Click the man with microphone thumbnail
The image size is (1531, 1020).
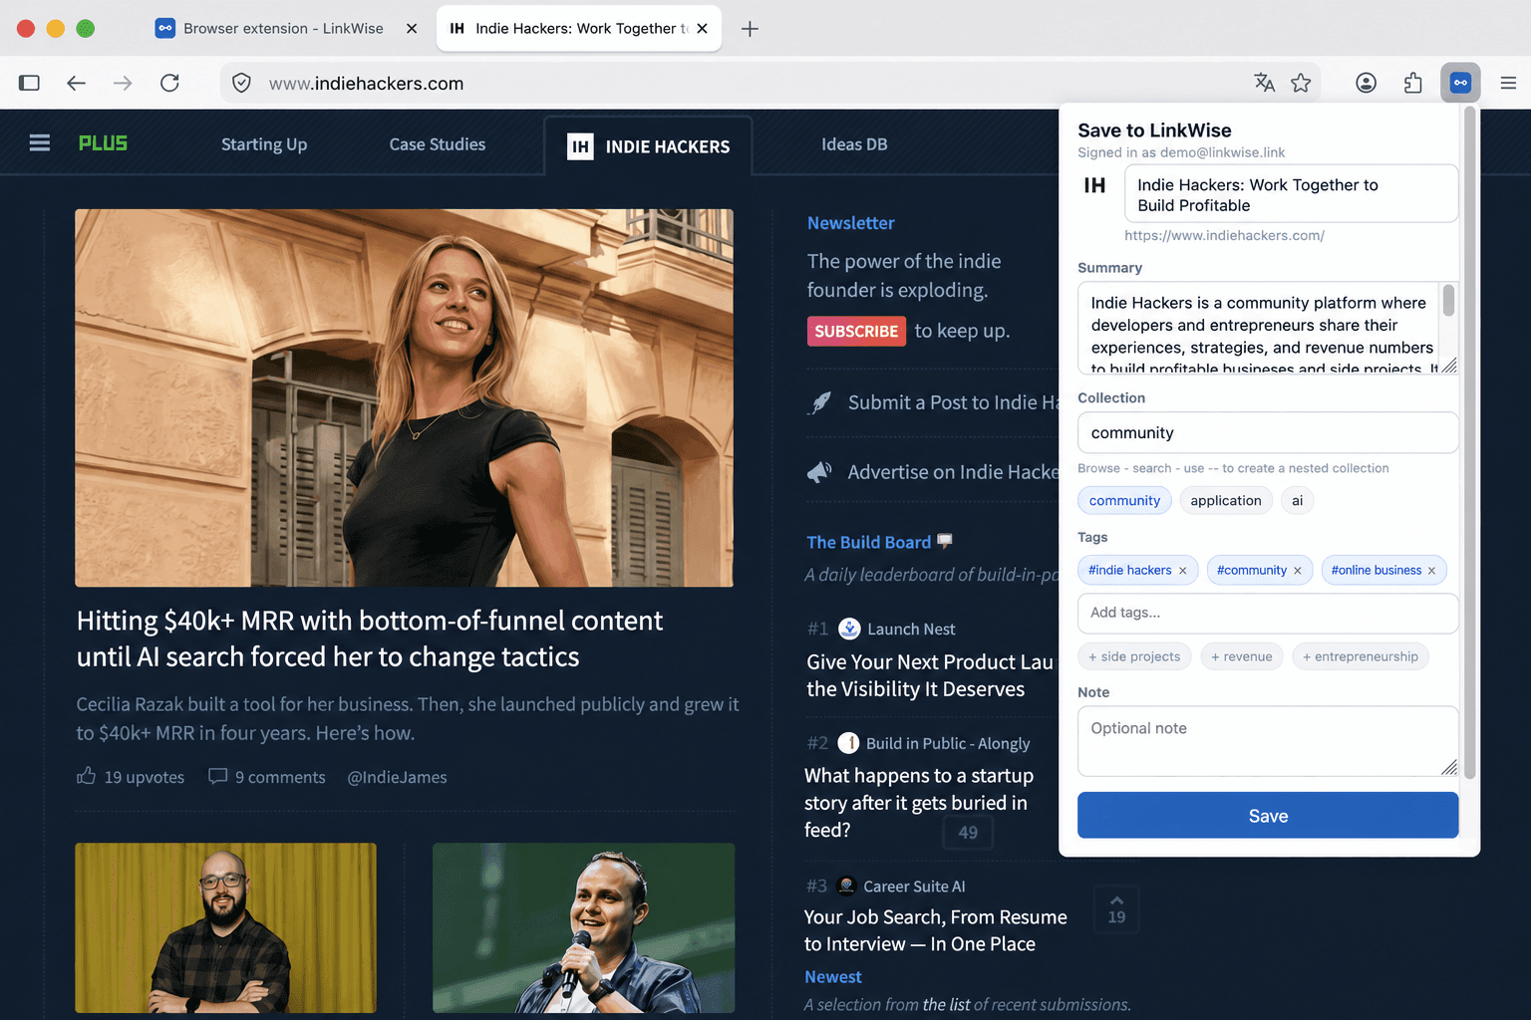click(583, 927)
